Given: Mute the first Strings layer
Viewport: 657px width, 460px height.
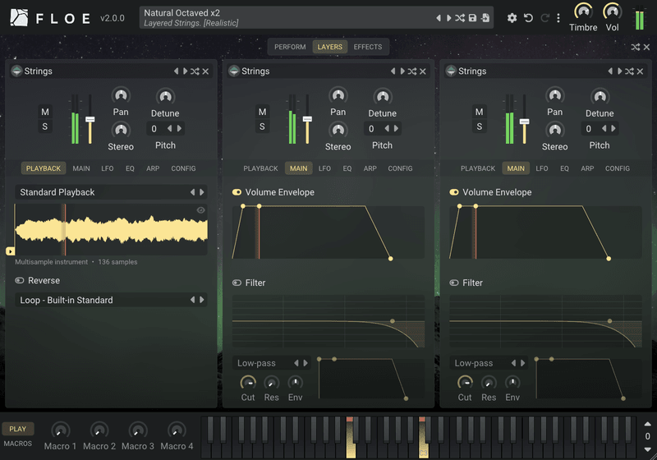Looking at the screenshot, I should (x=45, y=112).
